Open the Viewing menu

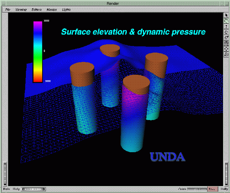(x=21, y=9)
